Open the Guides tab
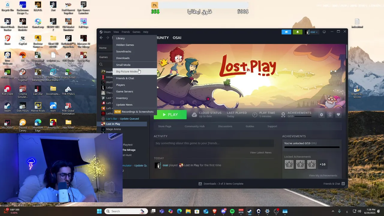The height and width of the screenshot is (216, 384). click(250, 126)
